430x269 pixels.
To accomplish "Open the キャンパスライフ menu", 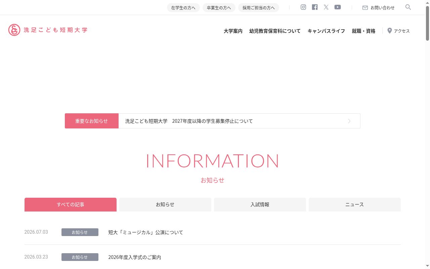I will point(326,31).
